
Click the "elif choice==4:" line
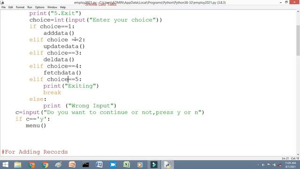pyautogui.click(x=55, y=66)
